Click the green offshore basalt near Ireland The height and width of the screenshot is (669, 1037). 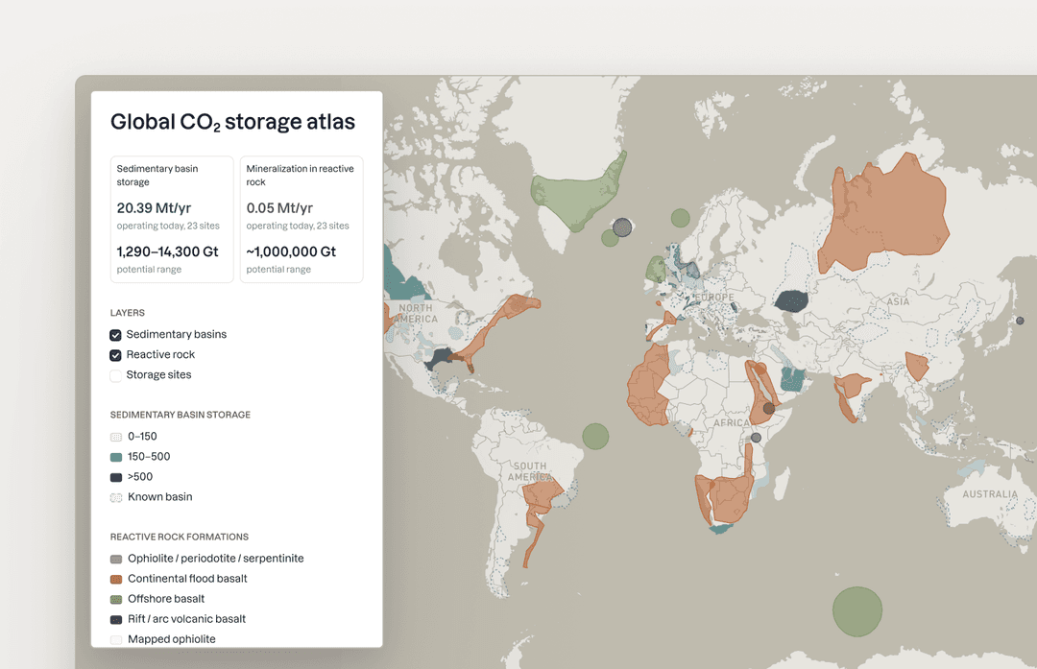click(656, 269)
